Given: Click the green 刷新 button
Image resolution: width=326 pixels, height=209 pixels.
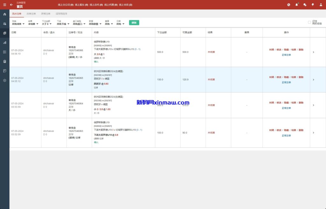Looking at the screenshot, I should pyautogui.click(x=134, y=23).
